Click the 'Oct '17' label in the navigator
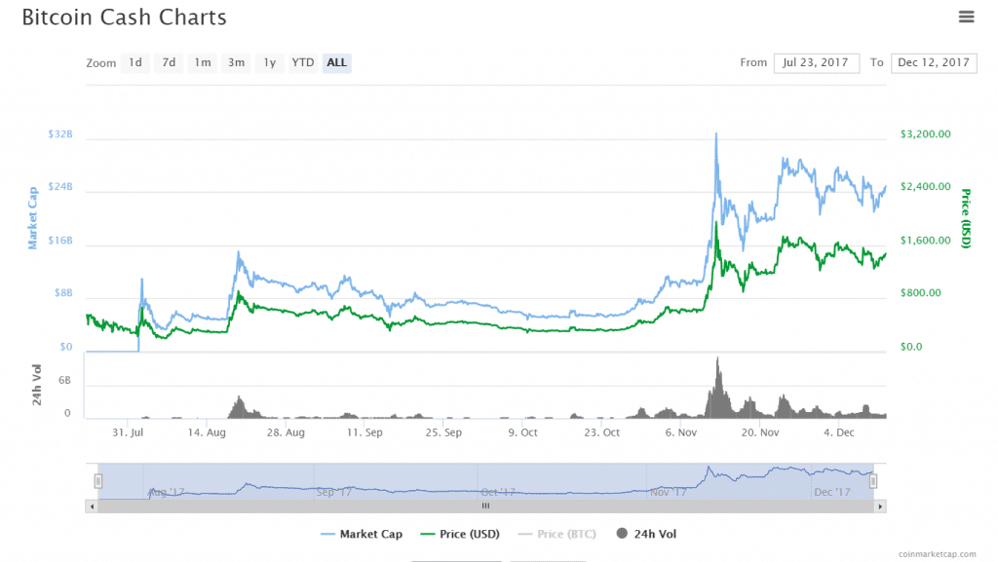The image size is (998, 562). click(498, 492)
